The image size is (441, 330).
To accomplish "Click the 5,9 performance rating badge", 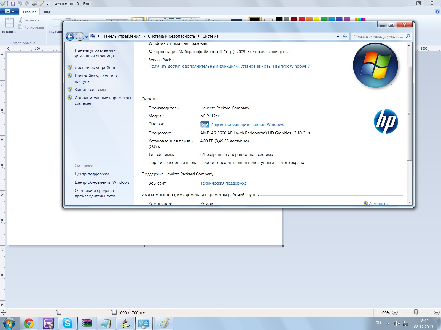I will coord(205,124).
